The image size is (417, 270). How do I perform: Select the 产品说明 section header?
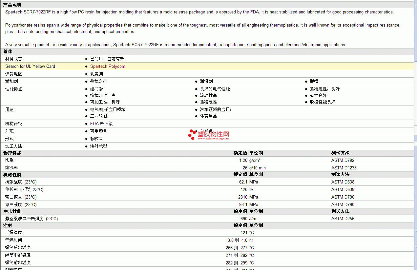click(12, 5)
